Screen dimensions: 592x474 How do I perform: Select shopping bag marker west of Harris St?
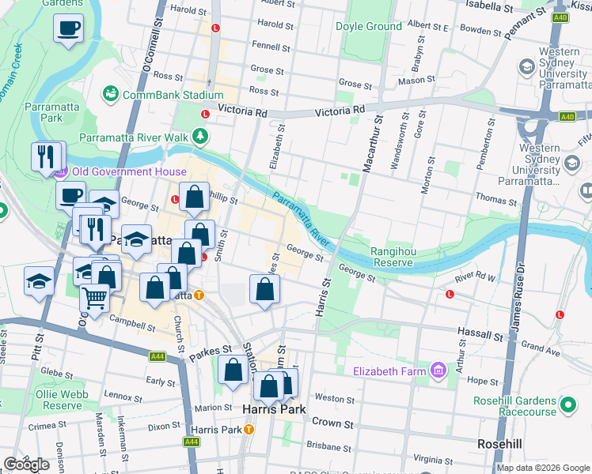click(x=264, y=290)
